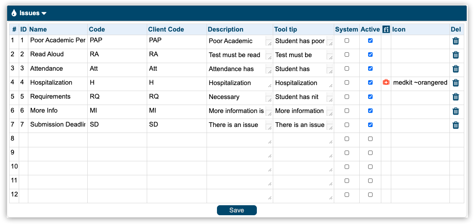Click trash icon for Read Aloud row
This screenshot has width=475, height=224.
[x=455, y=55]
